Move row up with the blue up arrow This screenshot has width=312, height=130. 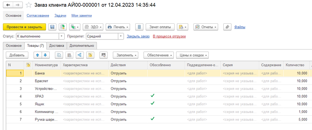pyautogui.click(x=37, y=55)
